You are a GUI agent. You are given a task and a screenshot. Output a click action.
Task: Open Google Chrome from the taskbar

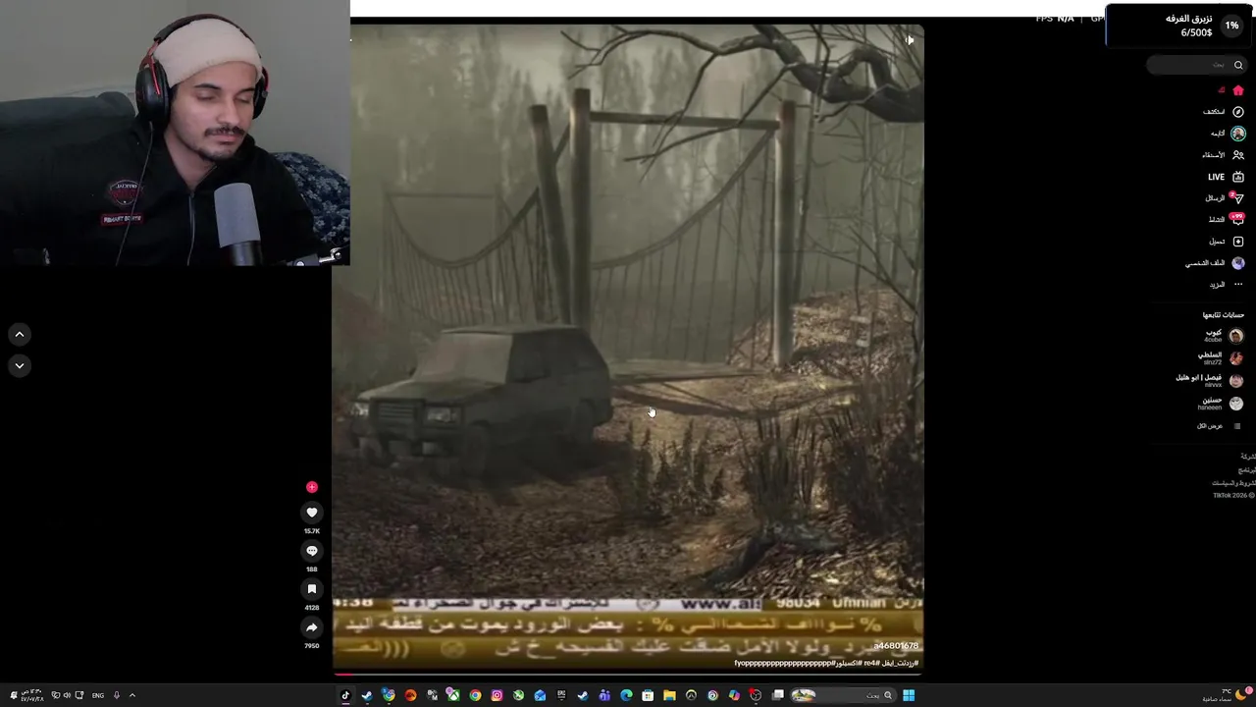coord(475,695)
